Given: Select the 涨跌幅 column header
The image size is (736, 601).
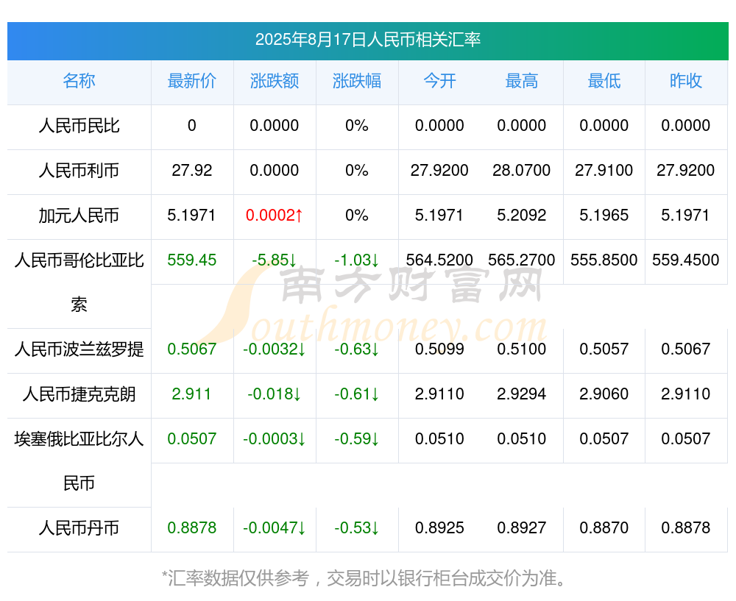Looking at the screenshot, I should pyautogui.click(x=357, y=81).
